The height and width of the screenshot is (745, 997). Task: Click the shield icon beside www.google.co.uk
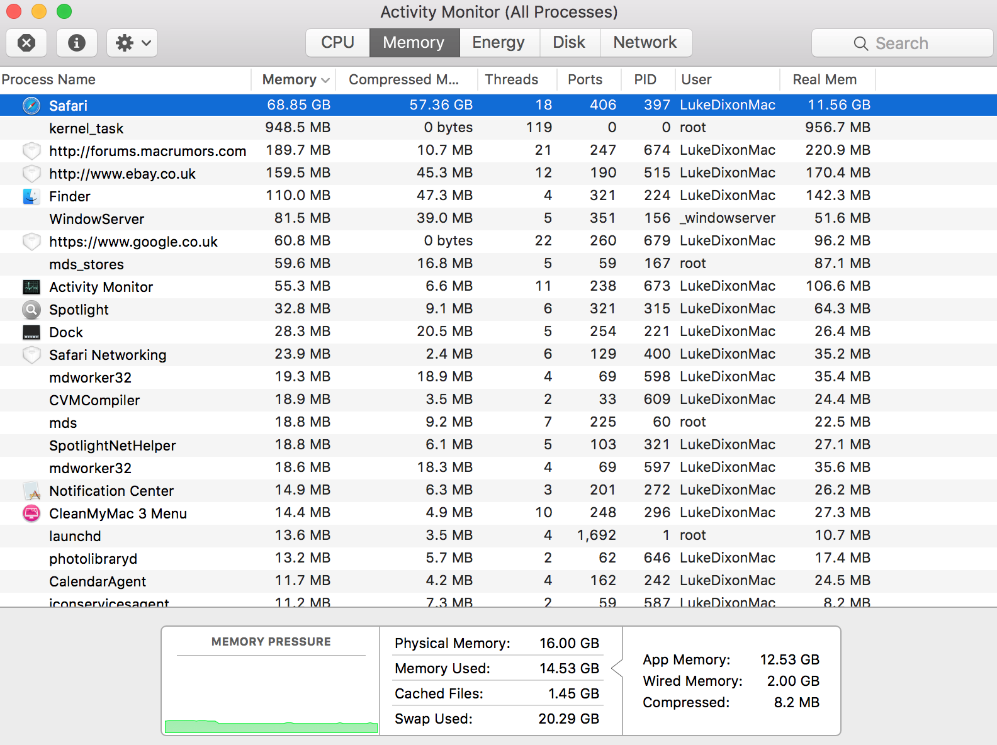(x=31, y=242)
